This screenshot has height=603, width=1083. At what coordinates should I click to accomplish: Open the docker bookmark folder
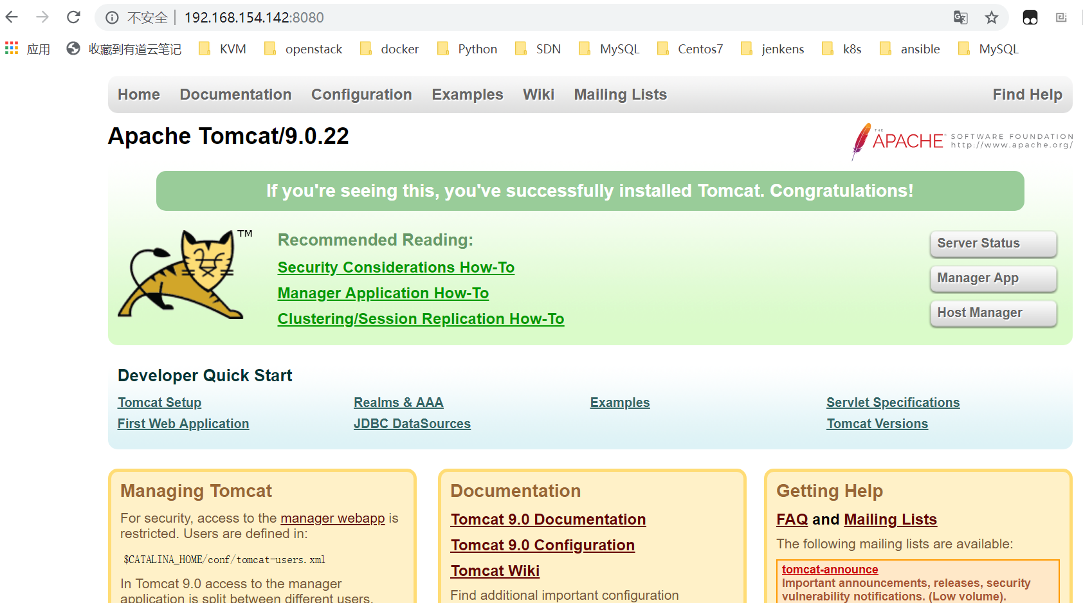pyautogui.click(x=390, y=49)
